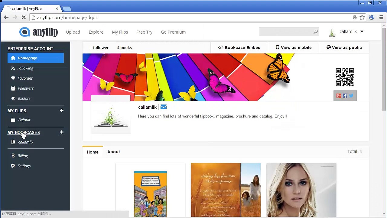
Task: Close the callamilk AnyFlip tab
Action: point(57,8)
